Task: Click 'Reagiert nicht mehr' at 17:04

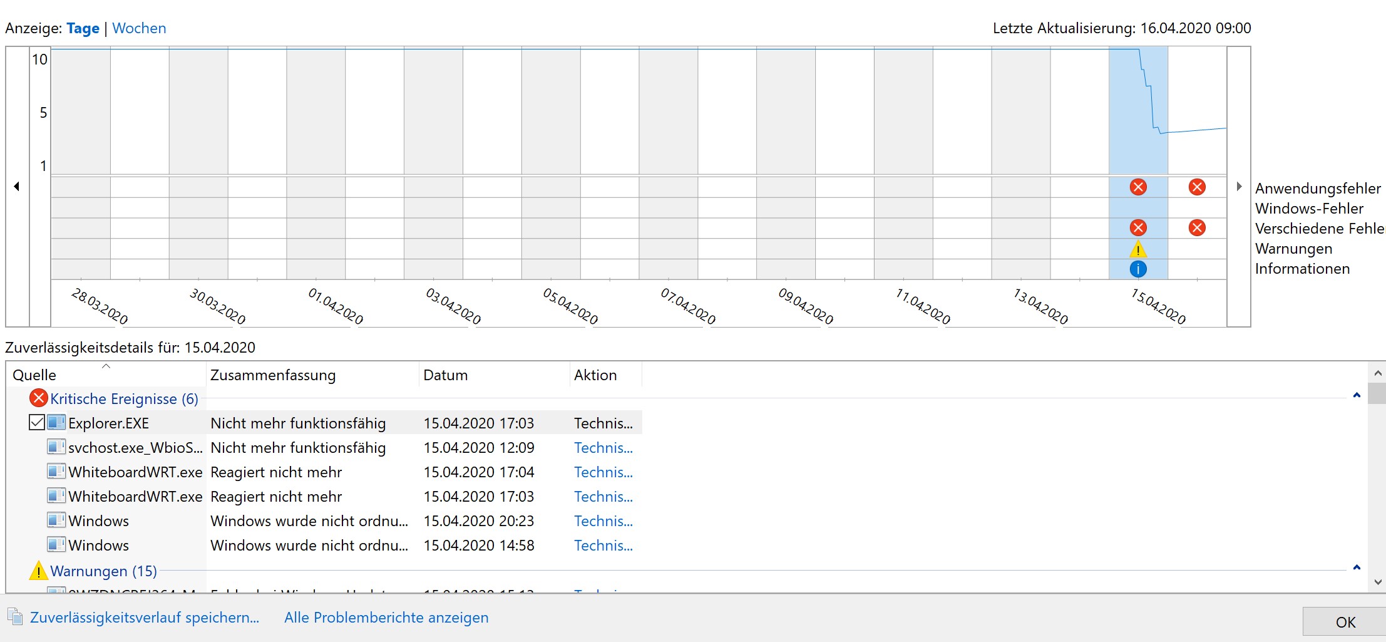Action: (x=276, y=472)
